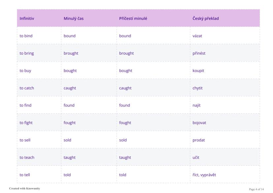Select the "to teach" cell
Screen dimensions: 273x193
tap(27, 157)
